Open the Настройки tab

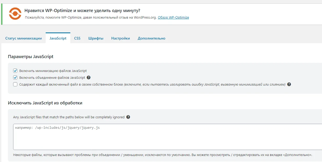coord(120,38)
